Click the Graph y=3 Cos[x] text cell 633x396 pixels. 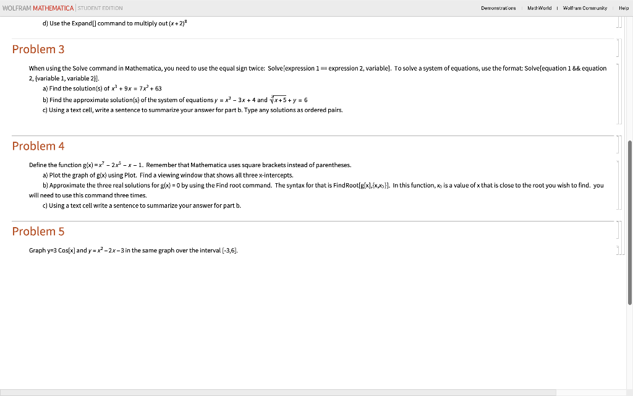[133, 250]
